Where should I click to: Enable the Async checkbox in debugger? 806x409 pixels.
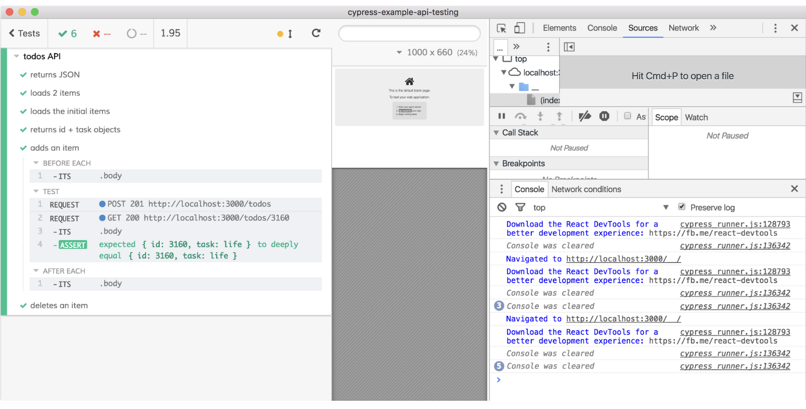coord(627,116)
